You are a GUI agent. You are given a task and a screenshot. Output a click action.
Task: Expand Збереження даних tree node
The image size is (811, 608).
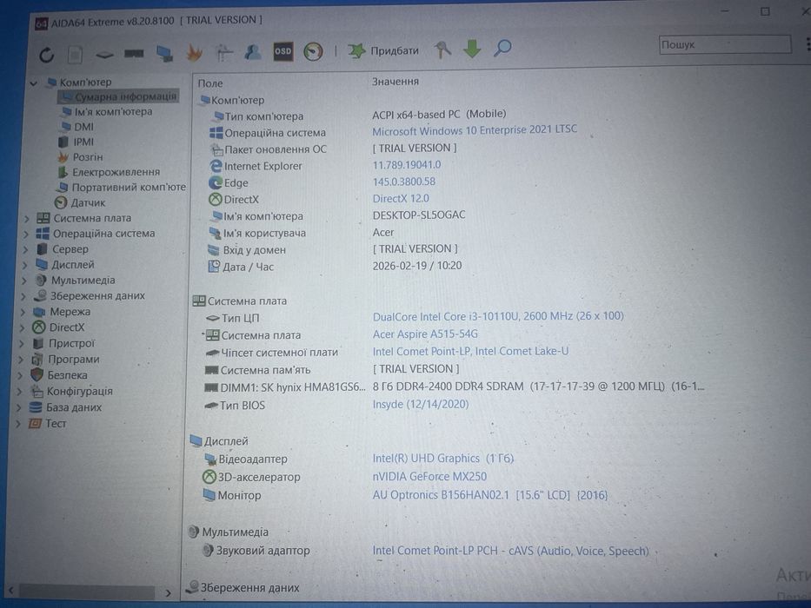(23, 297)
